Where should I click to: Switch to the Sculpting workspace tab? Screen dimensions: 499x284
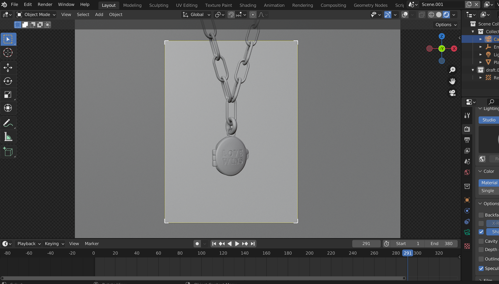pyautogui.click(x=159, y=5)
